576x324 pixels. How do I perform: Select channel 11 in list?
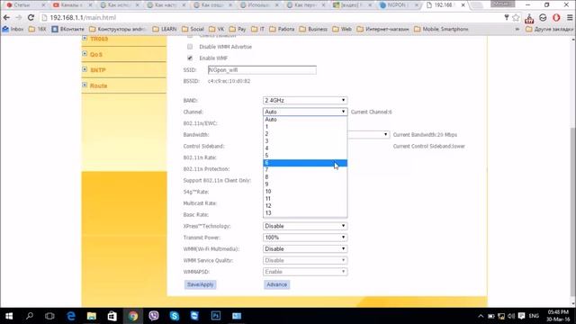click(x=305, y=199)
